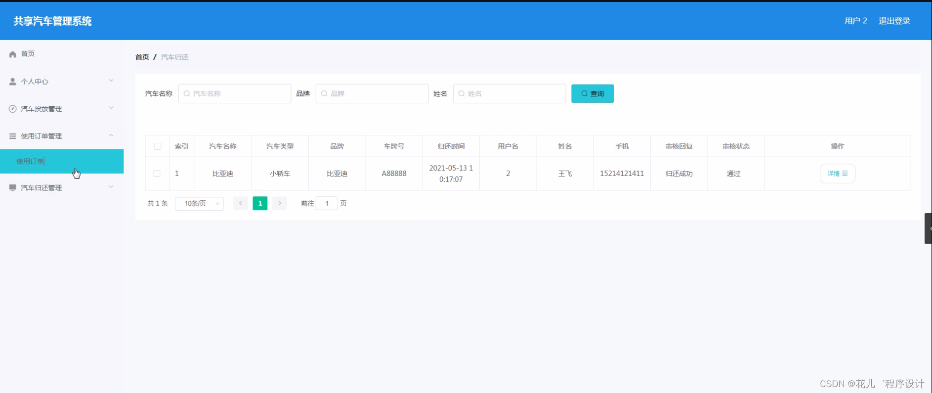Focus the 汽车名称 input field
This screenshot has width=932, height=393.
click(x=235, y=93)
